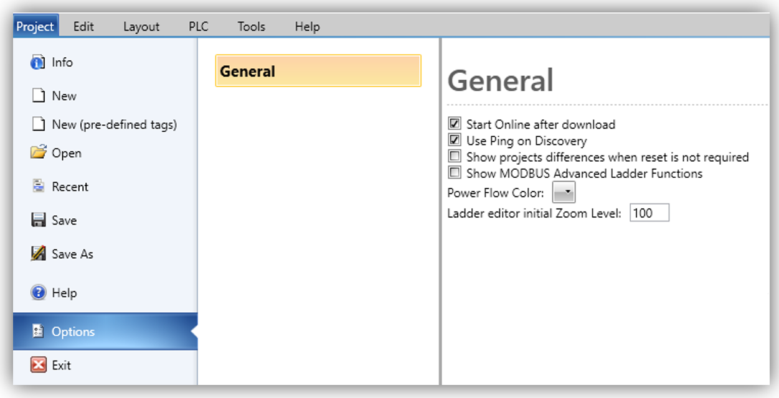Viewport: 779px width, 398px height.
Task: Select the Open entry in sidebar
Action: click(x=67, y=153)
